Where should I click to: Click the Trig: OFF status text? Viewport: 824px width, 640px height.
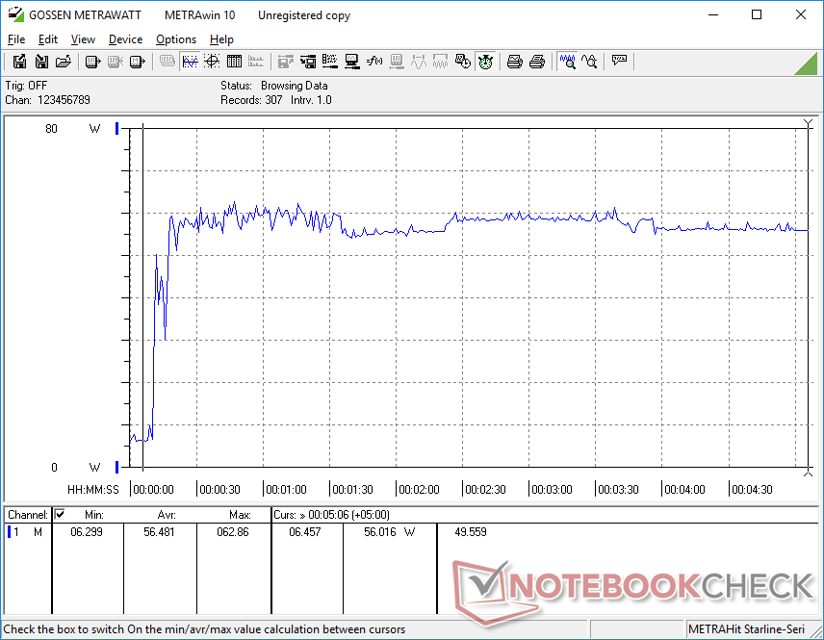26,86
